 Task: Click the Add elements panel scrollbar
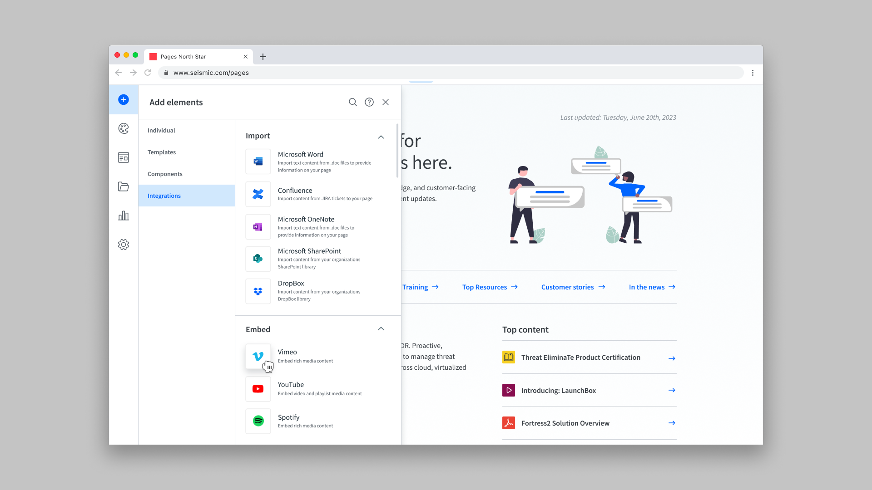pyautogui.click(x=397, y=151)
